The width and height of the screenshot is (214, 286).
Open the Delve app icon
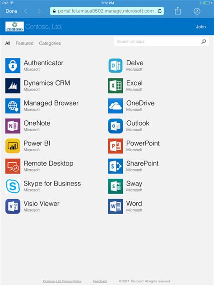(116, 66)
